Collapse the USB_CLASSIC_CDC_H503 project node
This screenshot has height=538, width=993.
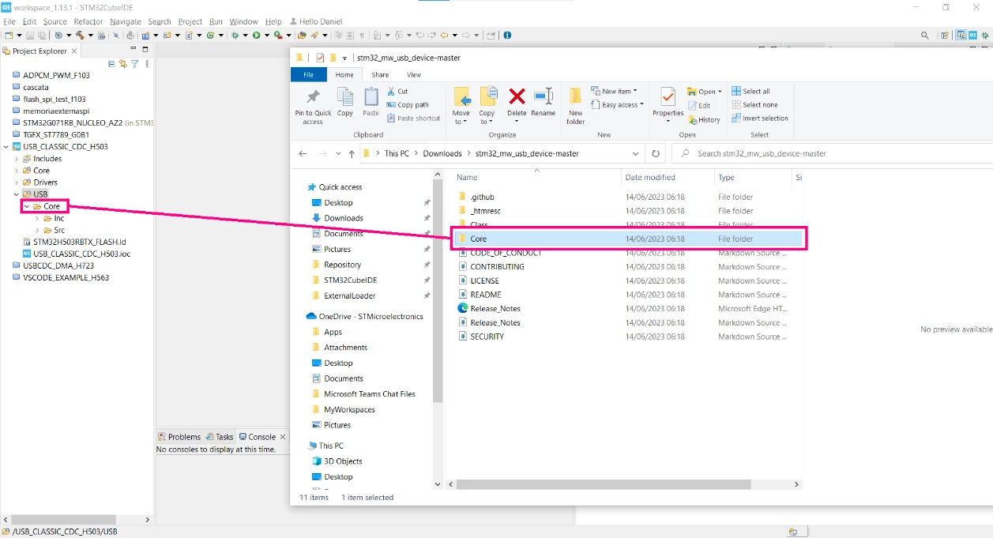pos(6,147)
